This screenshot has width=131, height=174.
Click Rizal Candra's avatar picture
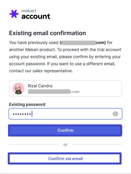coord(18,89)
